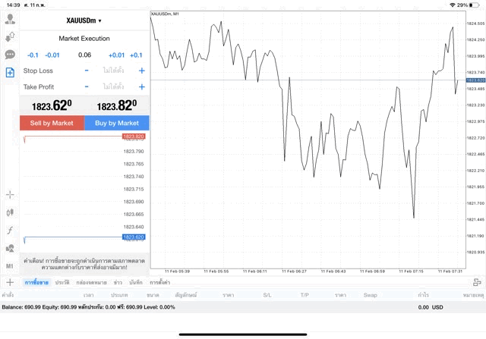This screenshot has height=339, width=486.
Task: Switch to the ข่าว (news) tab
Action: pyautogui.click(x=118, y=282)
